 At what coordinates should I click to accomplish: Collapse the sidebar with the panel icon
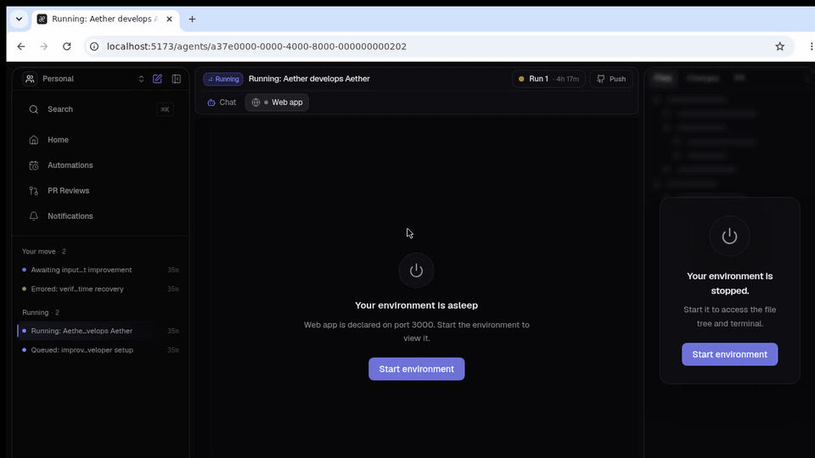tap(177, 79)
